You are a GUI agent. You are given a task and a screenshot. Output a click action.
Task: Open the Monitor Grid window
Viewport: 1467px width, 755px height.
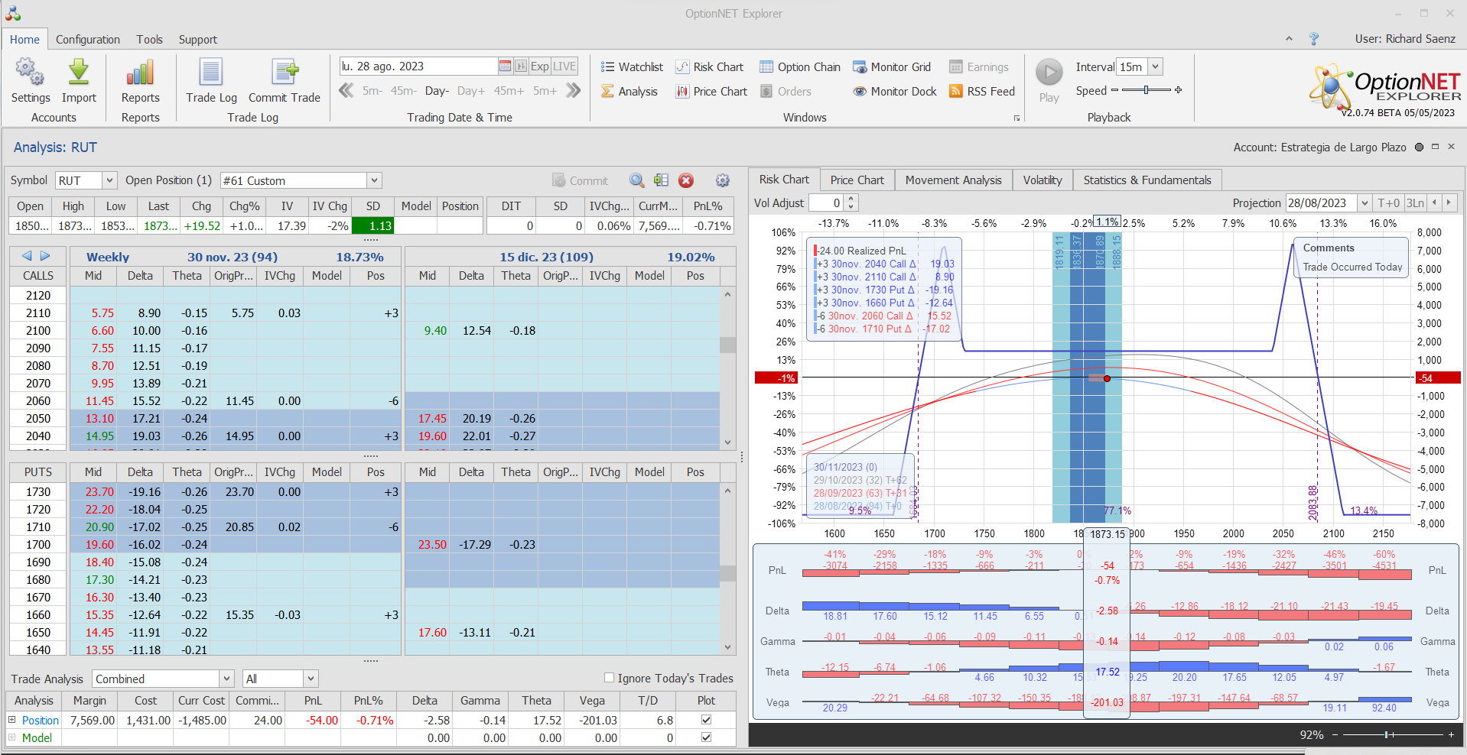[892, 67]
